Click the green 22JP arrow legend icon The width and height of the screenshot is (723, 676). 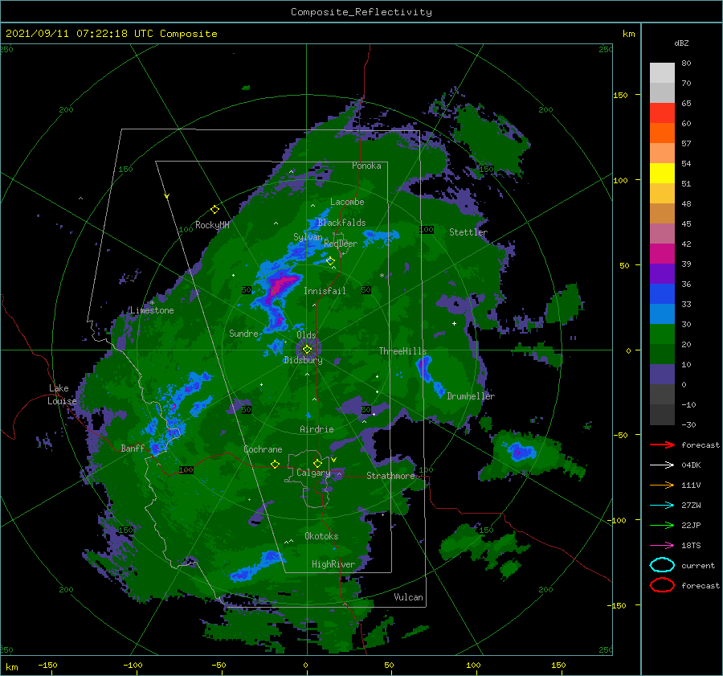pos(662,525)
